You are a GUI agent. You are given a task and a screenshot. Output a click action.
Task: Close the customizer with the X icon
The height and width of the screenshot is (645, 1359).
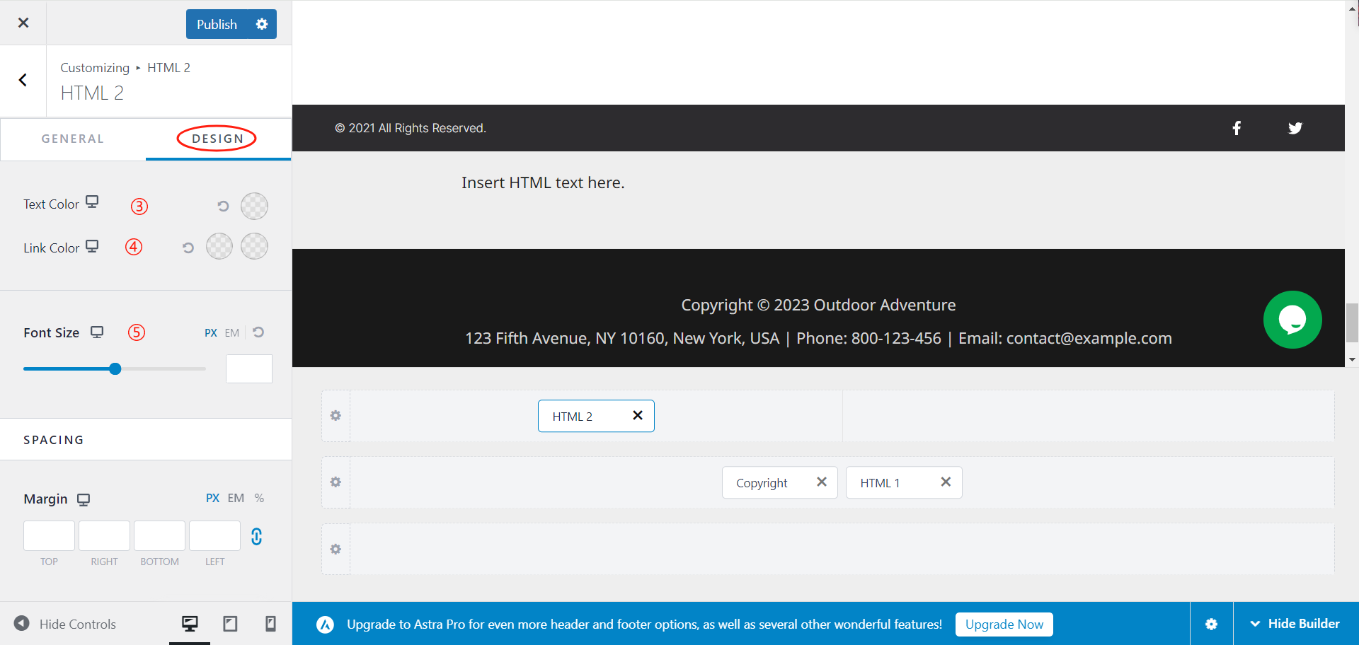(x=23, y=23)
